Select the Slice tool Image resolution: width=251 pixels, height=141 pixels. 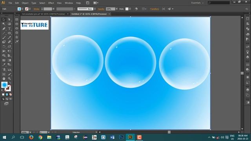coord(9,74)
